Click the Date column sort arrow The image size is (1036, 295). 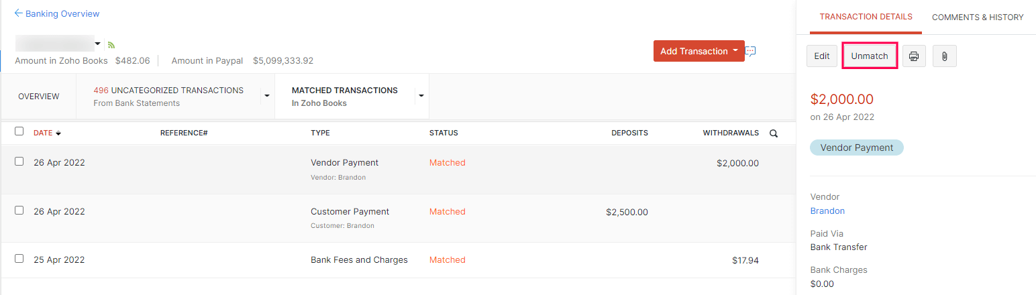58,133
